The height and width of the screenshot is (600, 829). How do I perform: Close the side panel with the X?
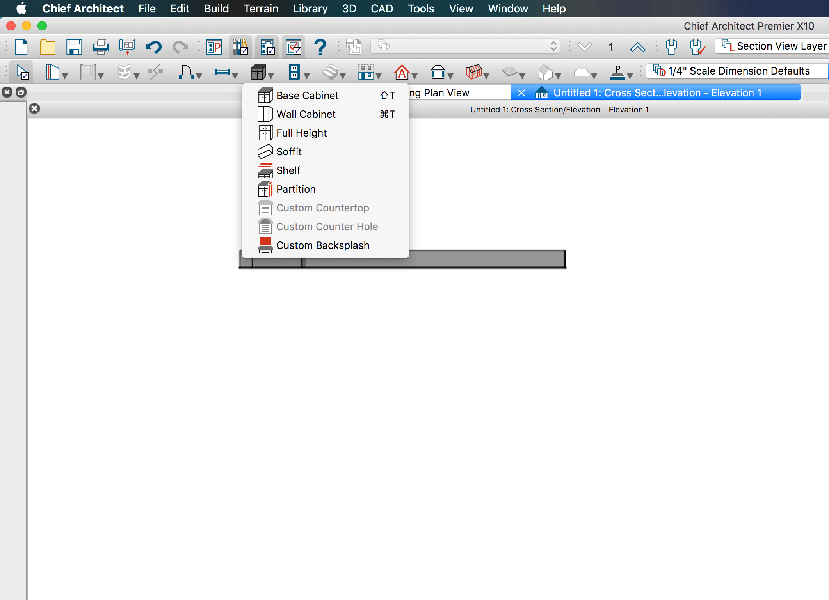(x=7, y=92)
